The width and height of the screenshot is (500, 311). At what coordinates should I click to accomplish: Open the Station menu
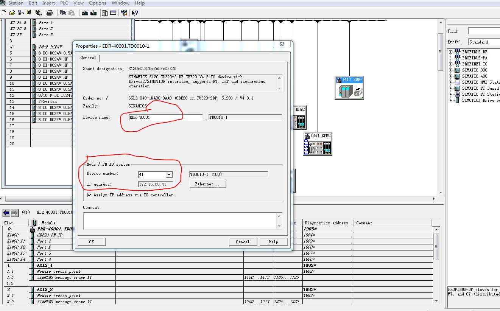point(16,3)
